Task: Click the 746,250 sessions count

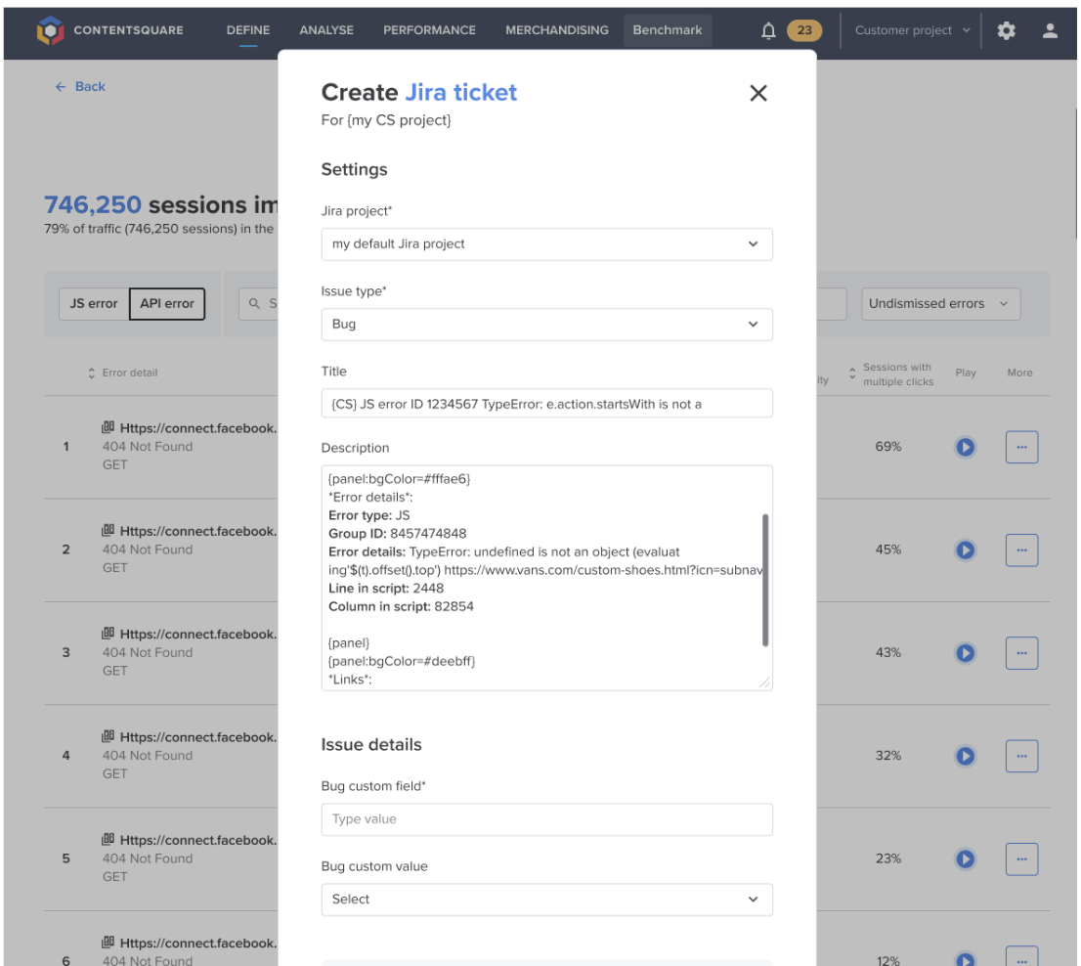Action: tap(93, 204)
